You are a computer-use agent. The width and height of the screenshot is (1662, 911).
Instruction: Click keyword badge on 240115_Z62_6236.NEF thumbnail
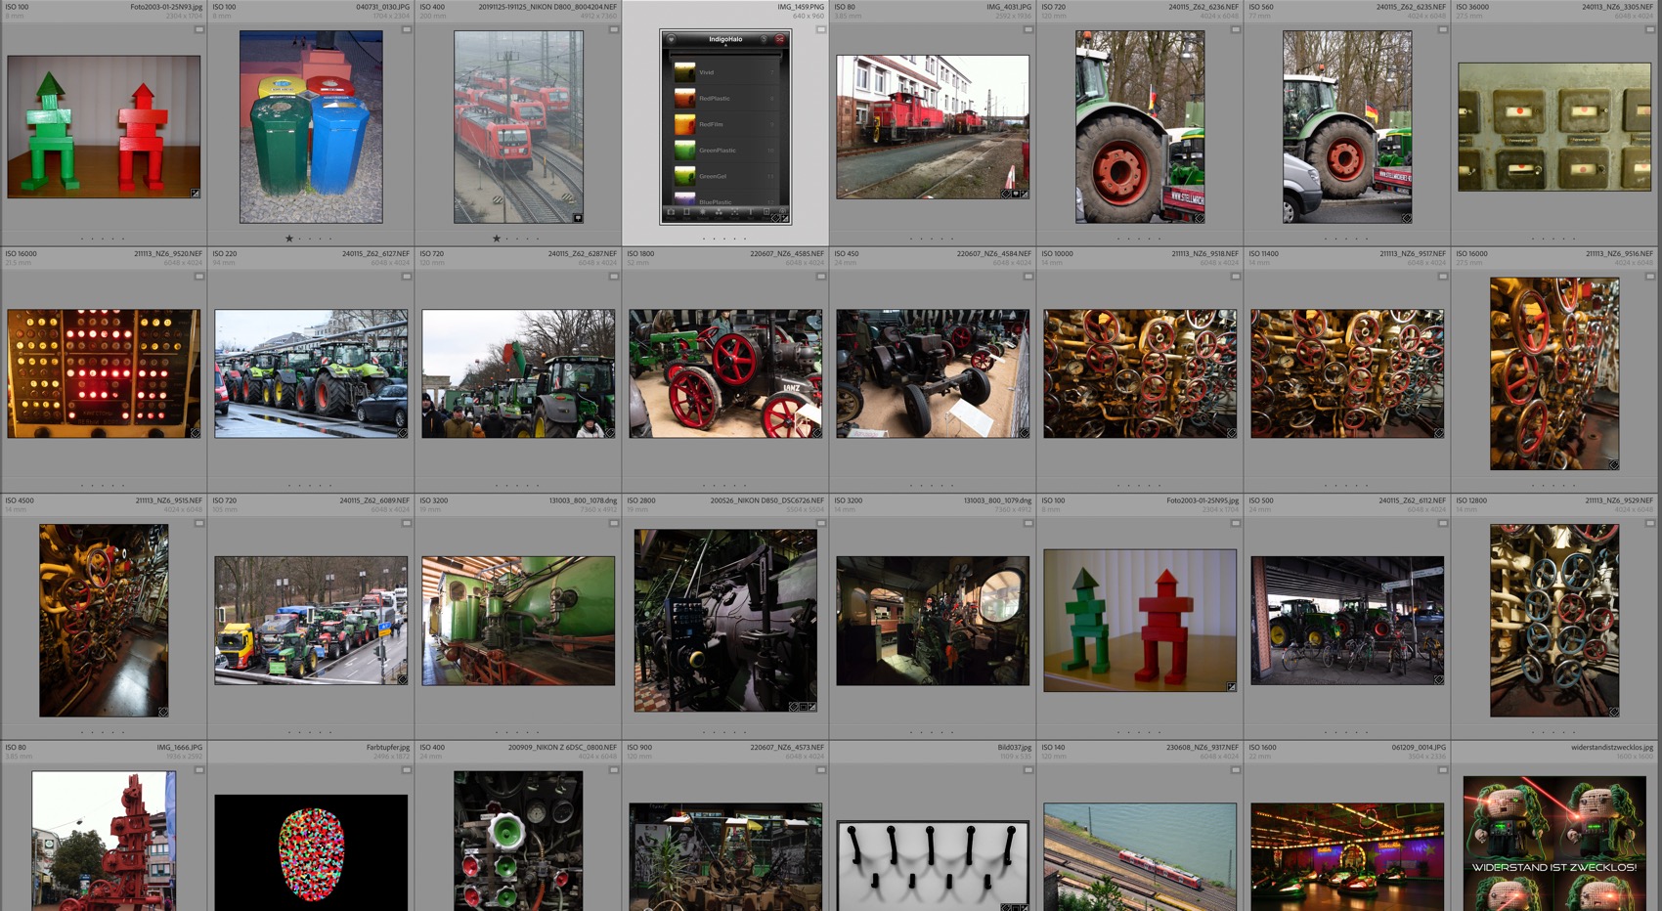(1199, 218)
